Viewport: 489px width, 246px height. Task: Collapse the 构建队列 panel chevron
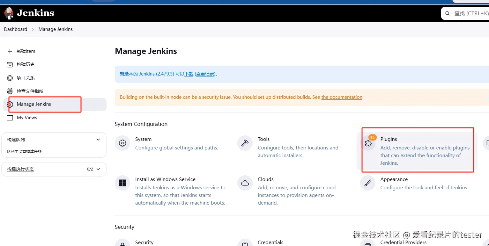tap(98, 140)
